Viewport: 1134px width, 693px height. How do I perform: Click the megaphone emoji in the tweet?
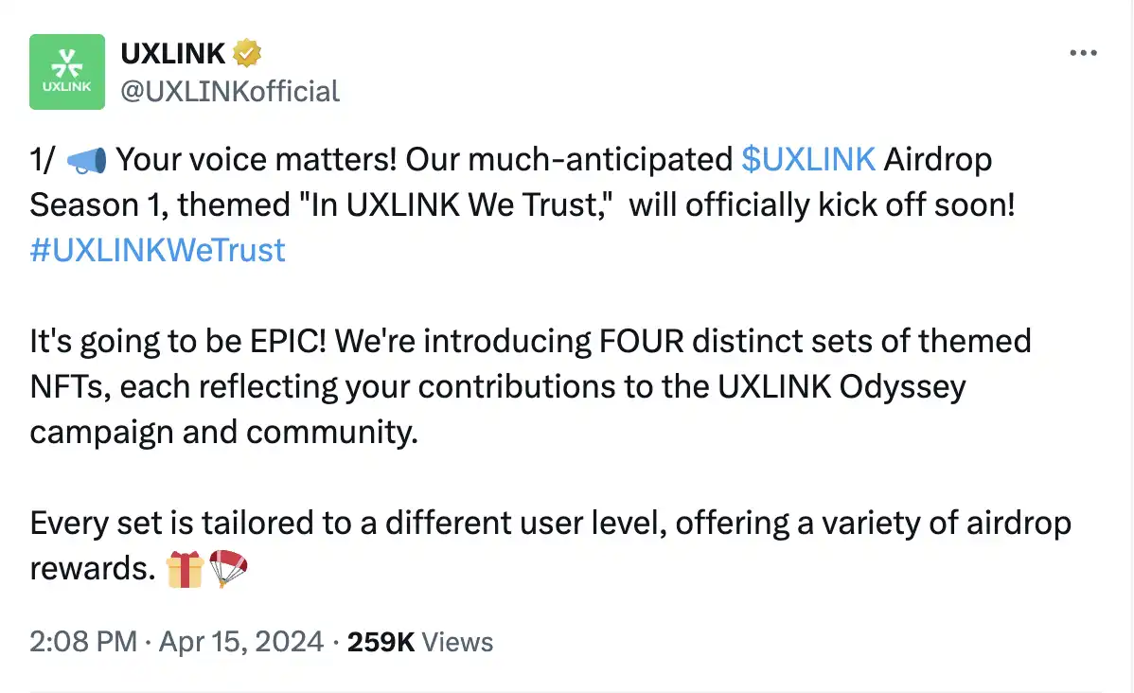coord(87,160)
